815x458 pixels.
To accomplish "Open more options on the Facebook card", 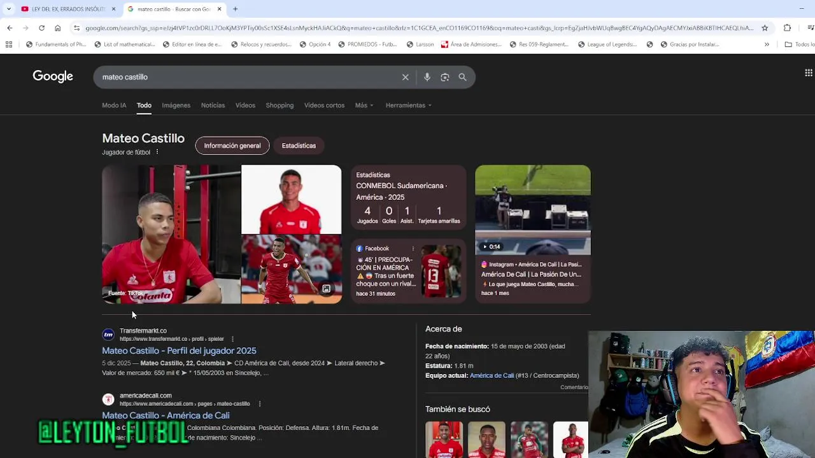I will tap(413, 249).
